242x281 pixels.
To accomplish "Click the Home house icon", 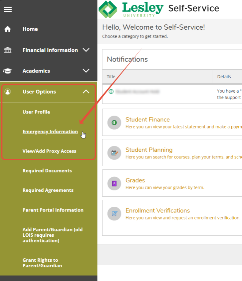I will [x=8, y=29].
